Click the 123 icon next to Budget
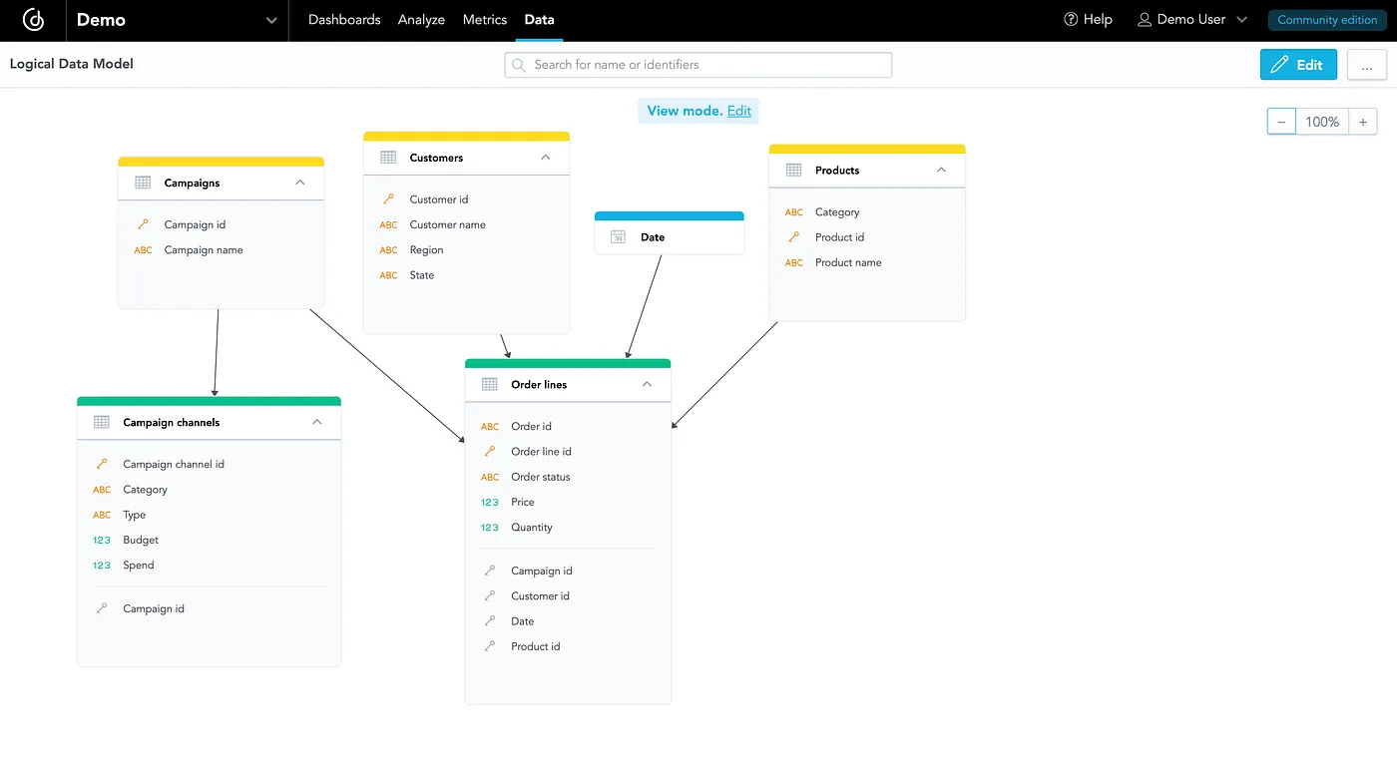This screenshot has height=764, width=1397. (x=101, y=539)
